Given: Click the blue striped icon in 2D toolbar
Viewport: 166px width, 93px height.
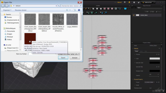Looking at the screenshot, I should point(125,9).
